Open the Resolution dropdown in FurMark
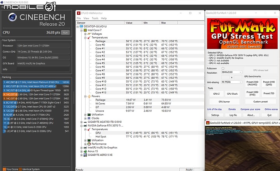The image size is (280, 171). coord(232,72)
